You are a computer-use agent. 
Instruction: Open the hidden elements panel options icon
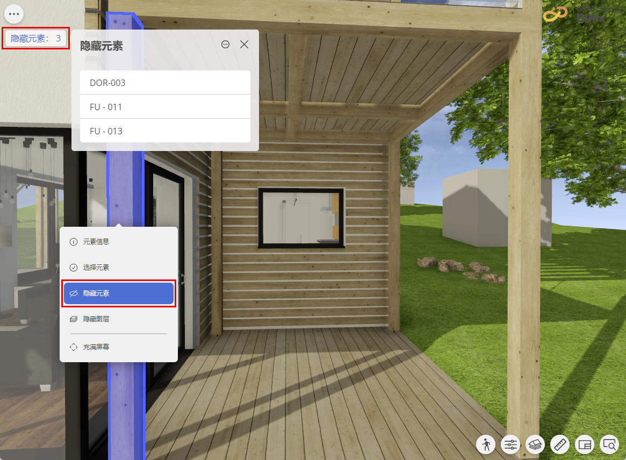point(225,44)
